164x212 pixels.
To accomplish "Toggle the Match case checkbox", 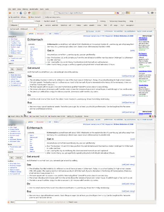I will coord(67,202).
